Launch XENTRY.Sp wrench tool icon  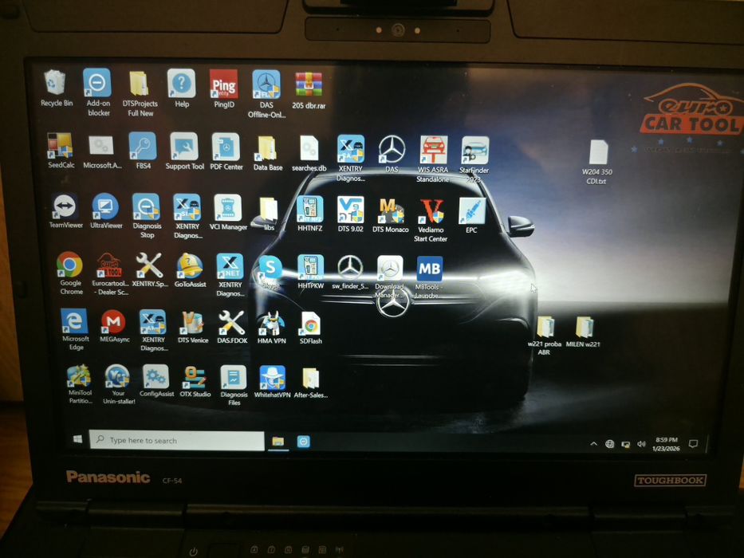point(149,265)
